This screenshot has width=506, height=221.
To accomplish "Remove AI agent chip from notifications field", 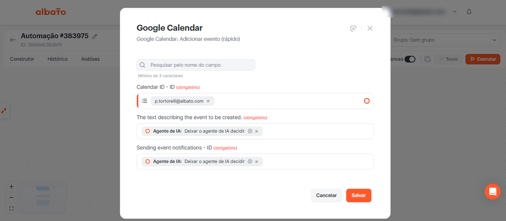I will click(256, 162).
